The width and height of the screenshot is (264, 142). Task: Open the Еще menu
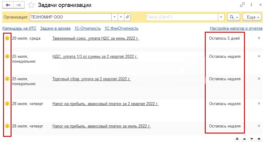click(252, 17)
